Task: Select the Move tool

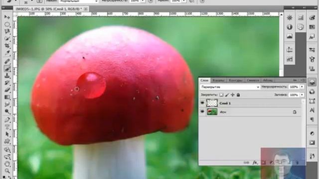Action: [7, 17]
